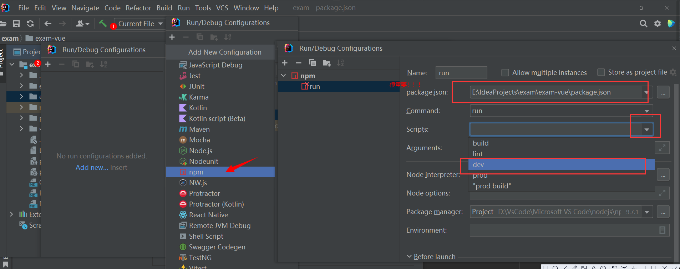
Task: Open the Command dropdown
Action: tap(647, 111)
